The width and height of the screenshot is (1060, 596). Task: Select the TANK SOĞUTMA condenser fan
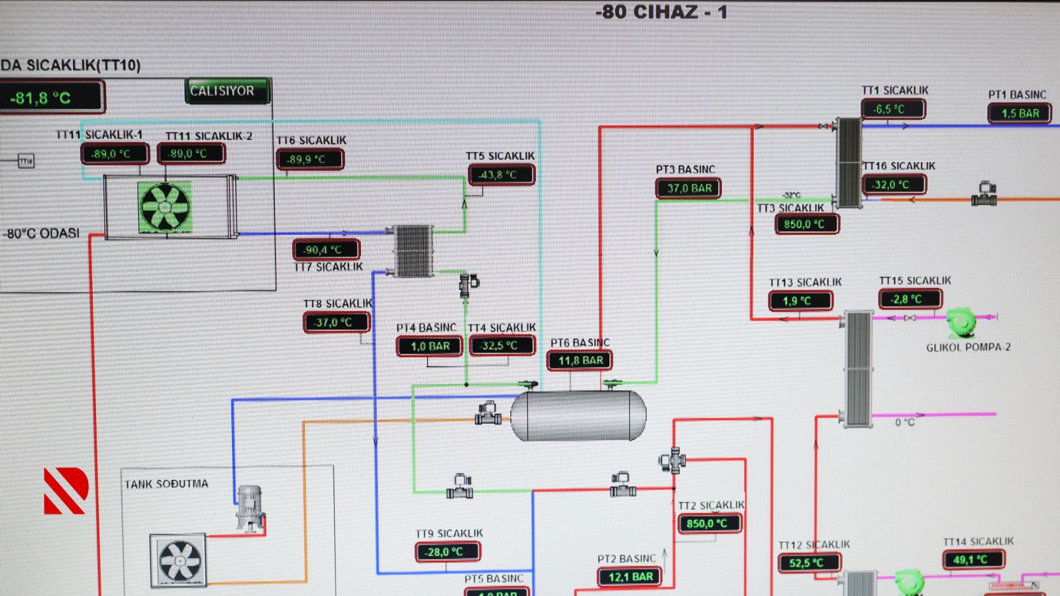pos(179,561)
